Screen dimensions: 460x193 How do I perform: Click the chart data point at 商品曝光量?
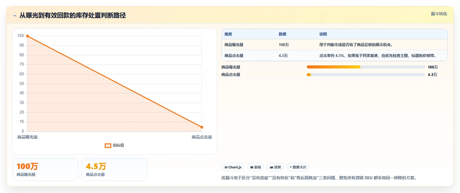[28, 36]
